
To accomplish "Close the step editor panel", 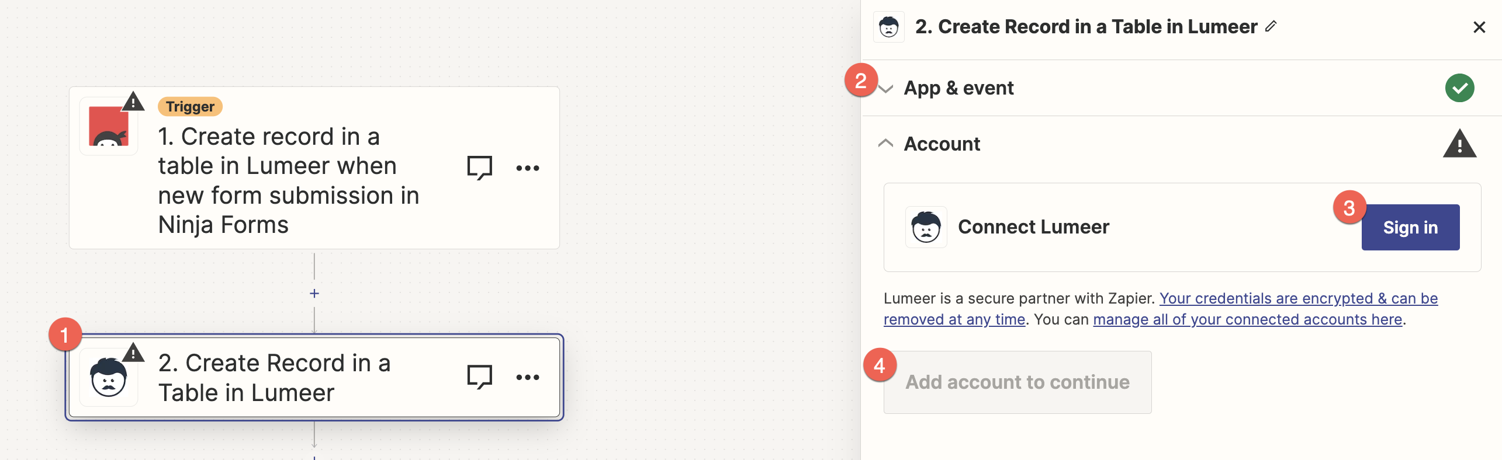I will pyautogui.click(x=1479, y=27).
